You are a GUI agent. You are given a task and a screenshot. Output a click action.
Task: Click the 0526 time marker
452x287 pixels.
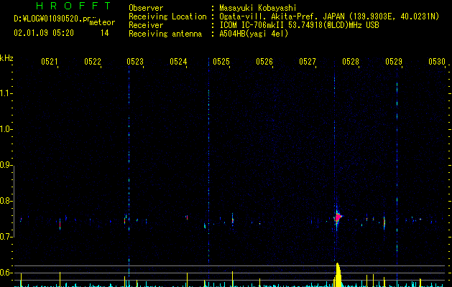click(x=264, y=61)
